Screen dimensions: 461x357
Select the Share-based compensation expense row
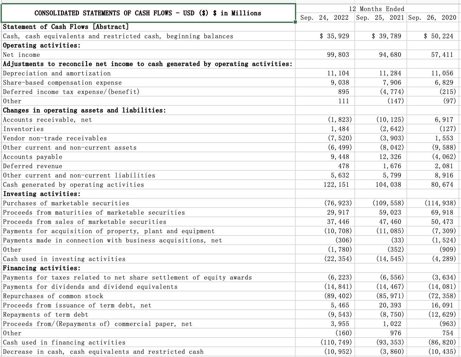(62, 83)
